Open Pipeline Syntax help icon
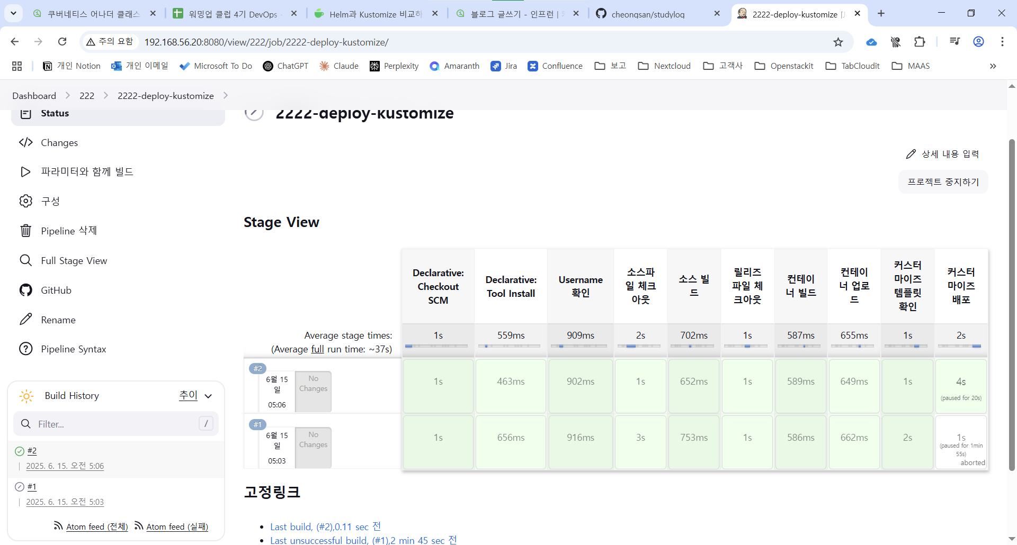Image resolution: width=1017 pixels, height=545 pixels. pyautogui.click(x=25, y=349)
